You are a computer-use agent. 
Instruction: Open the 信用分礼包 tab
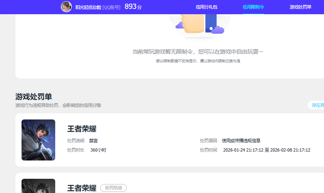[206, 7]
